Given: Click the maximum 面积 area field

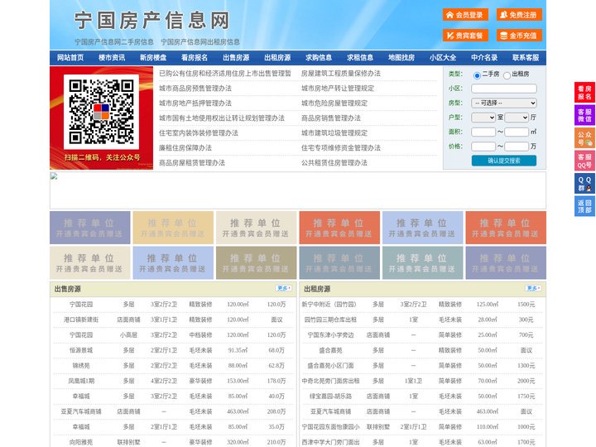Looking at the screenshot, I should point(517,132).
